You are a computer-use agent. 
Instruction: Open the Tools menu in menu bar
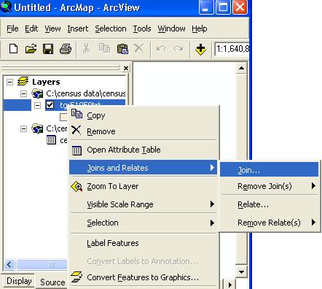(x=142, y=28)
